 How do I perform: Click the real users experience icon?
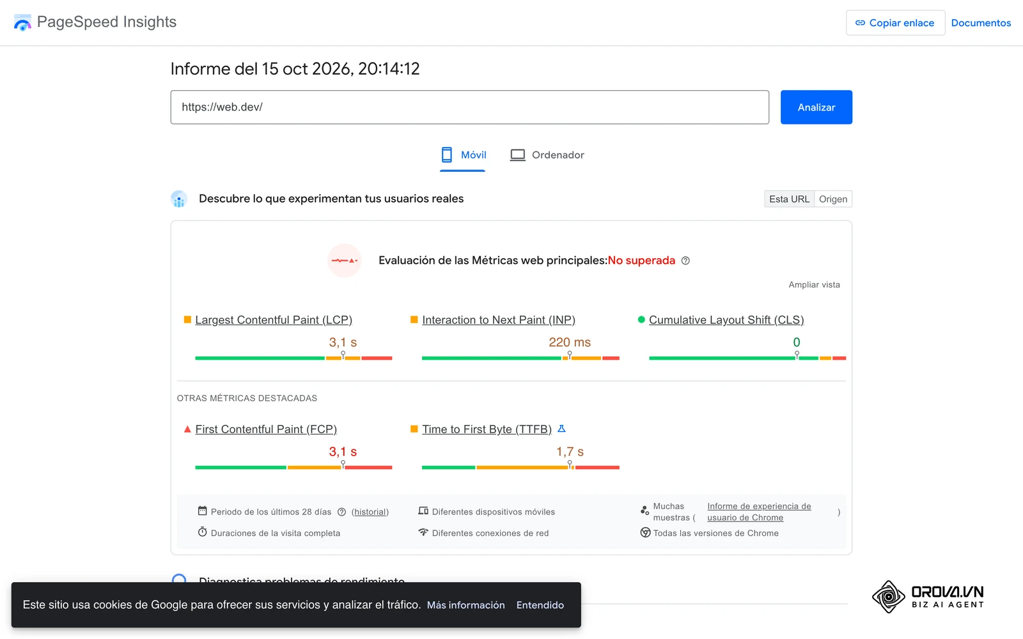click(x=179, y=199)
